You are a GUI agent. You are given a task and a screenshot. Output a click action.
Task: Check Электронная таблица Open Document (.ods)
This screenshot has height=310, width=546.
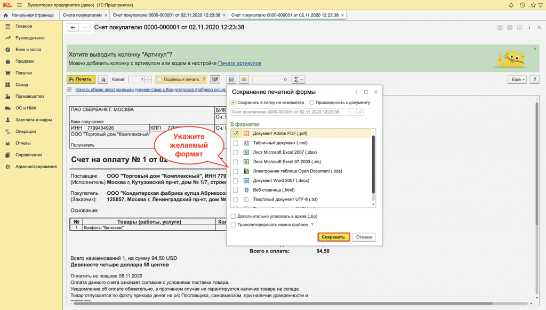pyautogui.click(x=236, y=171)
